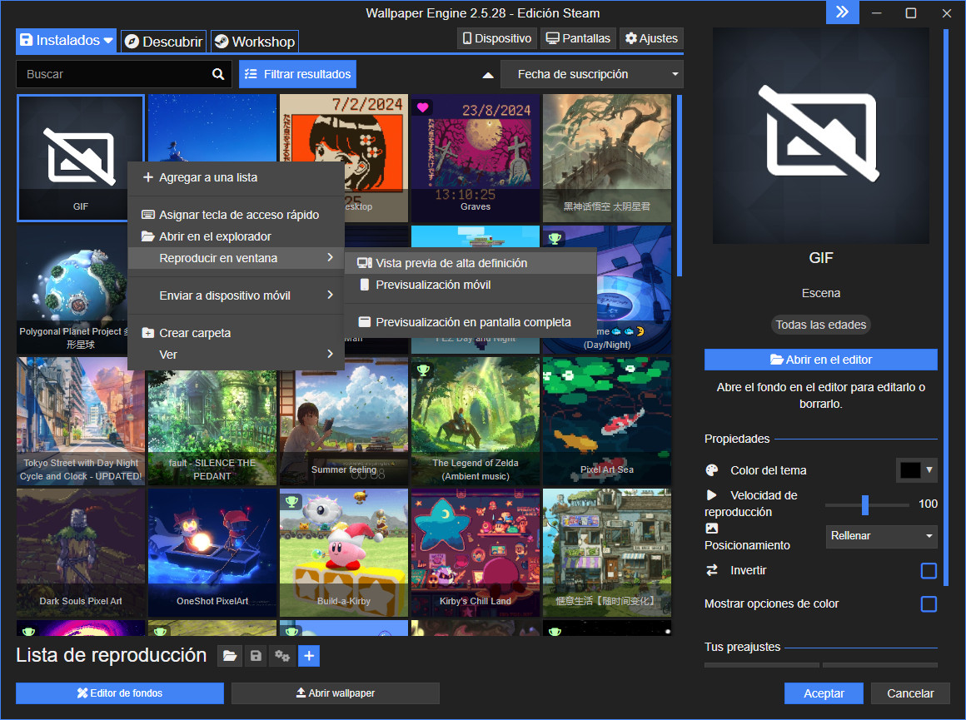Open the Instalados dropdown arrow
The image size is (966, 720).
click(x=107, y=41)
